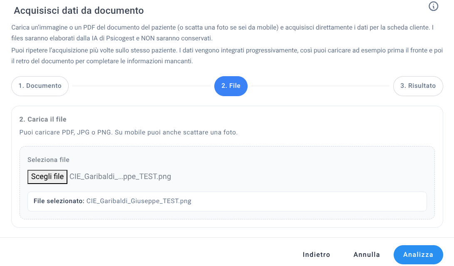Click truncated filename beside Scegli file

pyautogui.click(x=120, y=177)
